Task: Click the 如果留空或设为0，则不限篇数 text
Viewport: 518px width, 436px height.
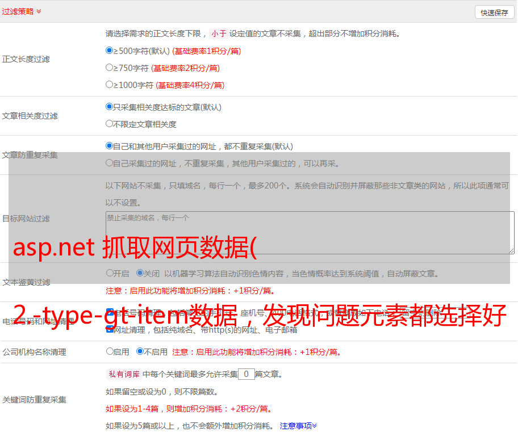Action: coord(162,392)
